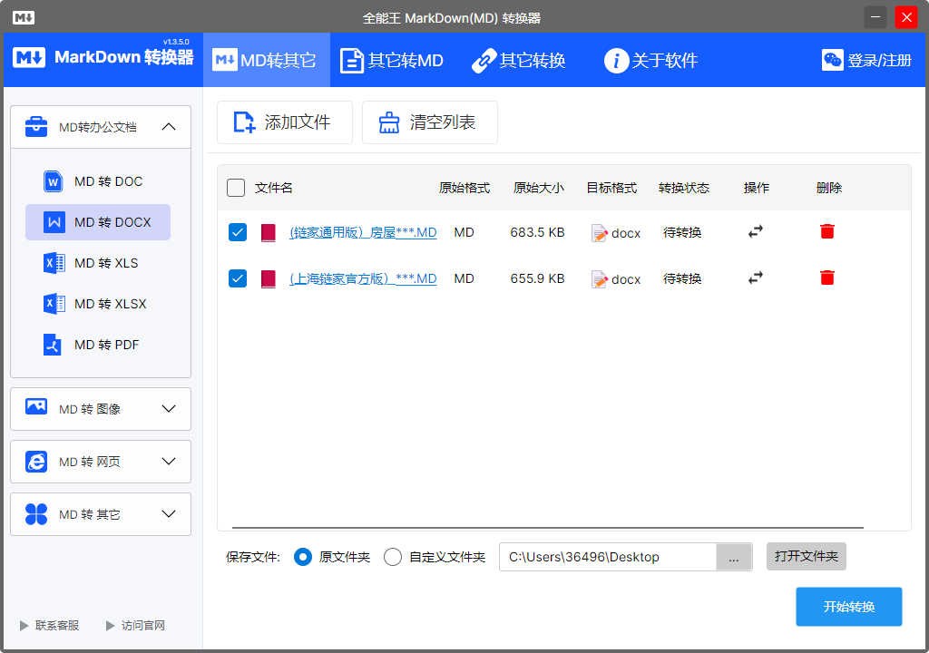This screenshot has height=653, width=929.
Task: Toggle the select-all checkbox beside 文件名
Action: [x=236, y=188]
